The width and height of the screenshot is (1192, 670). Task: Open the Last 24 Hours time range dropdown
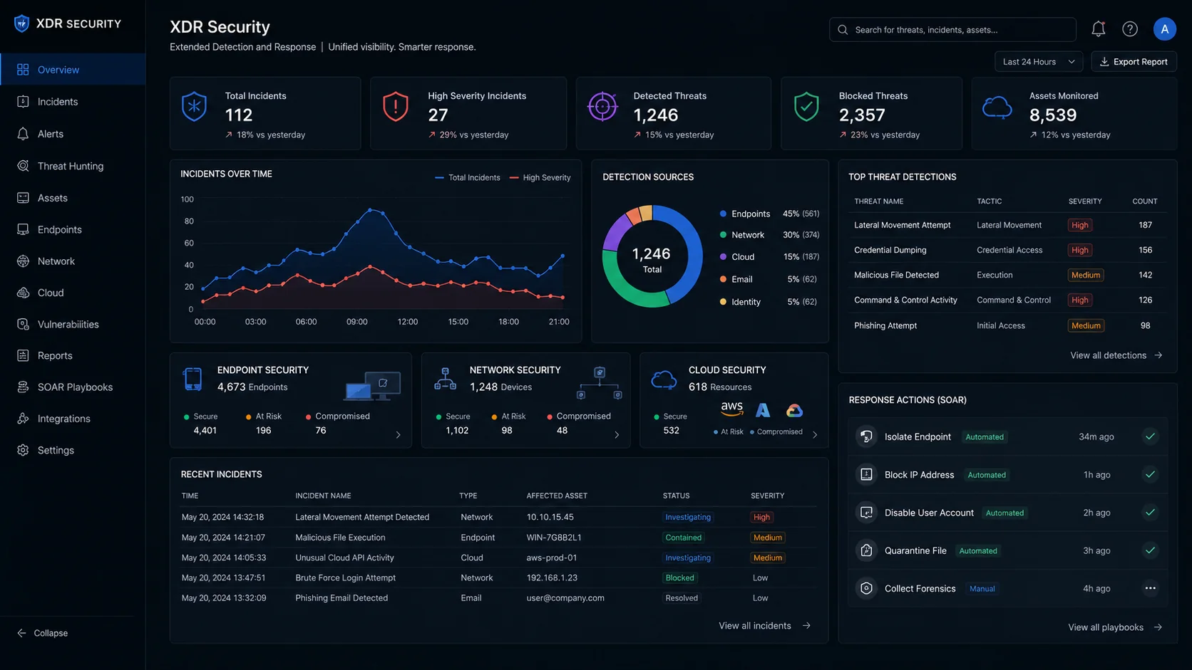coord(1038,62)
